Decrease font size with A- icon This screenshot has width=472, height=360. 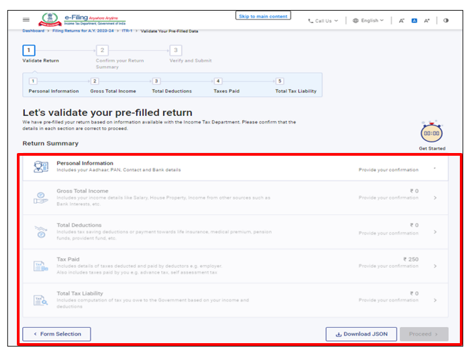(x=402, y=21)
